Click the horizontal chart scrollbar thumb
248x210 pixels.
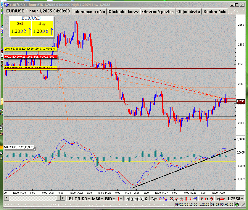[58, 198]
